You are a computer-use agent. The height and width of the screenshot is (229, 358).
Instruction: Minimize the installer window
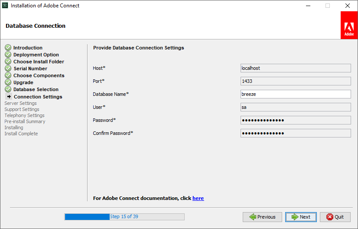pos(308,6)
